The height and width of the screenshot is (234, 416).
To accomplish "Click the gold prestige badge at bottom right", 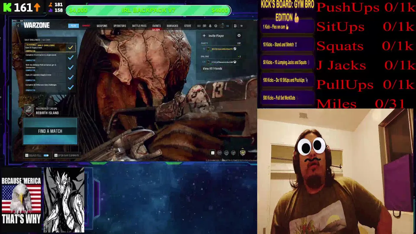I will (x=242, y=152).
